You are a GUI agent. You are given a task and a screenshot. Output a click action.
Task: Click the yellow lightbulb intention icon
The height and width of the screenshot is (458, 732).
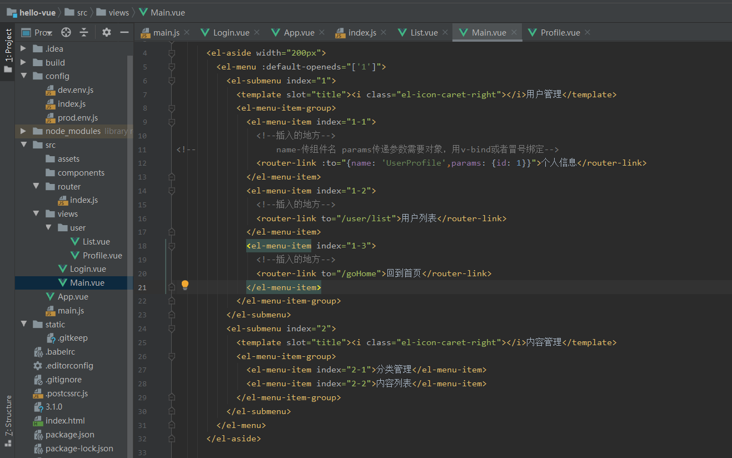185,285
